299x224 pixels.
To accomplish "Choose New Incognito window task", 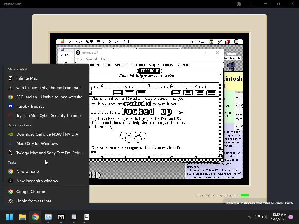I will coord(46,181).
